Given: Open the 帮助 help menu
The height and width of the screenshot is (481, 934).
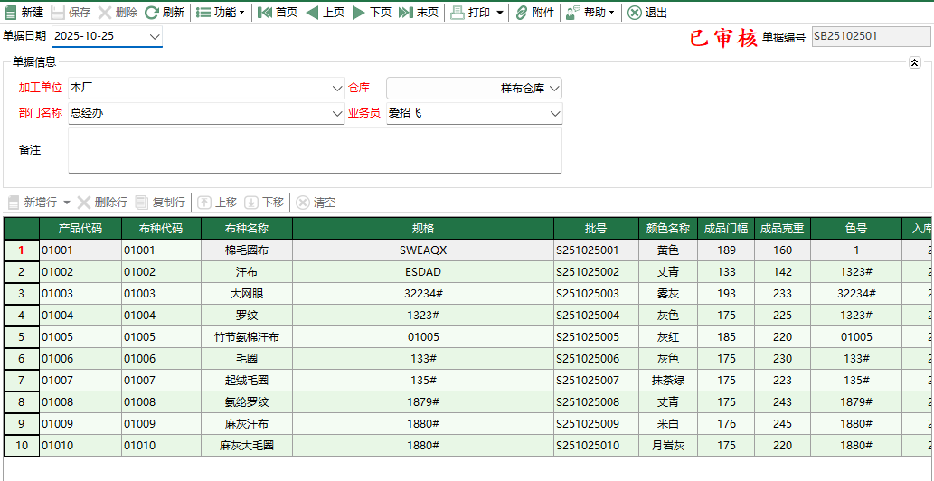Looking at the screenshot, I should pyautogui.click(x=590, y=13).
